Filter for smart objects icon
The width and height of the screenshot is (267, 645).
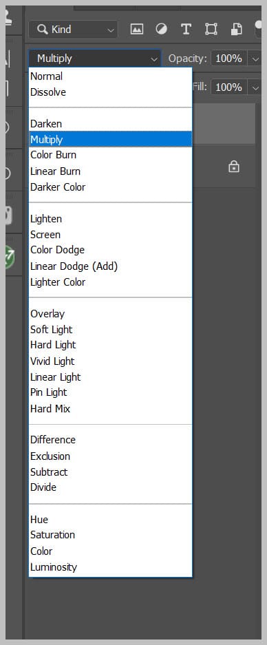point(236,29)
